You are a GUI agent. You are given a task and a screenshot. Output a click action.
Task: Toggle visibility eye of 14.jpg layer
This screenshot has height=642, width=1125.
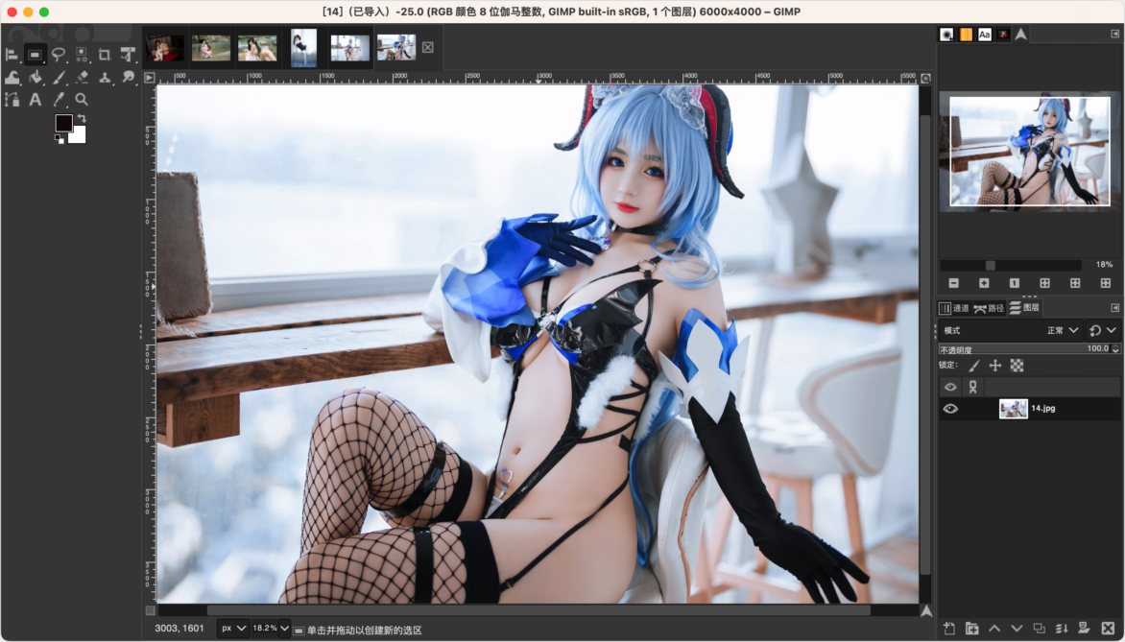950,409
